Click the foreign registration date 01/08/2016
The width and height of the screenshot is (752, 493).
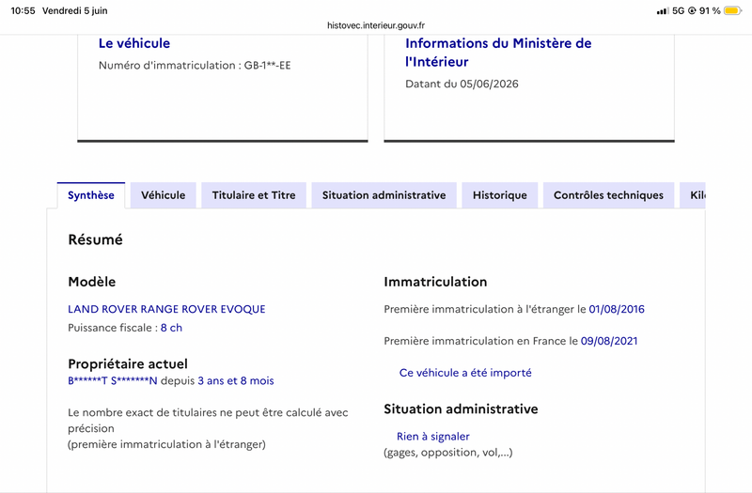click(617, 309)
